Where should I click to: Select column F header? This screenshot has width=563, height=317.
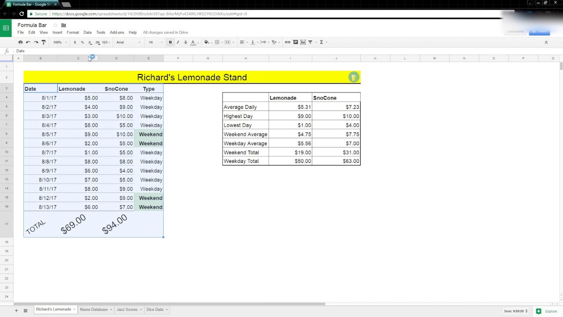point(178,58)
